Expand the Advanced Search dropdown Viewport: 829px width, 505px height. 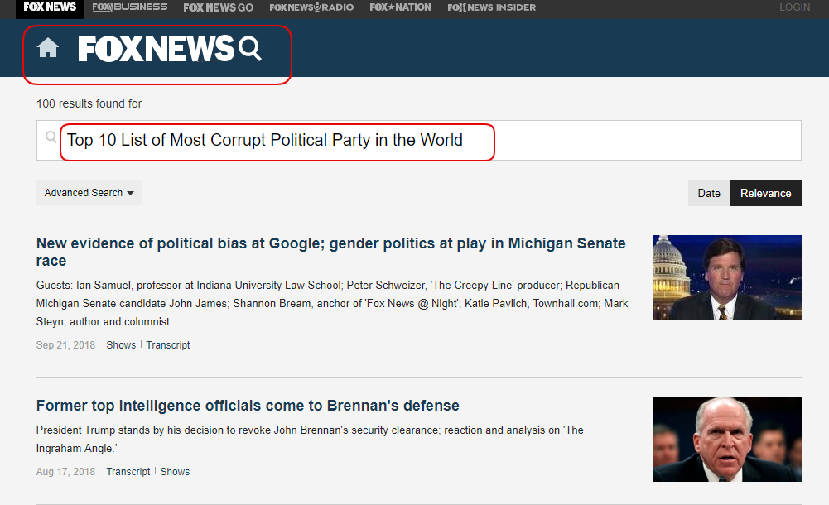click(x=89, y=193)
